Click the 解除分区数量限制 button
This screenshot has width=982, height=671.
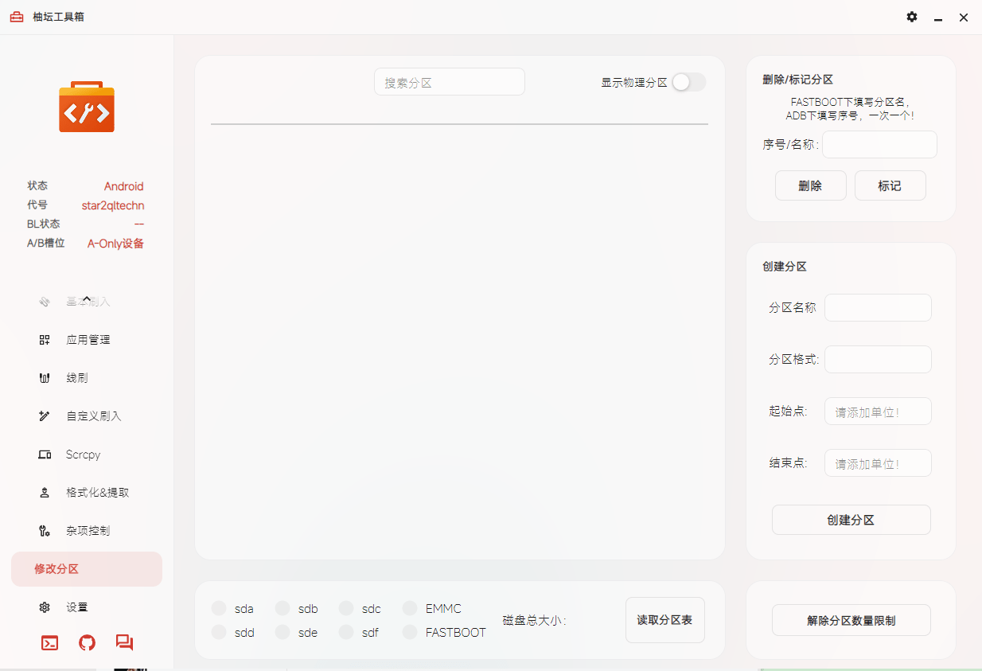click(x=851, y=619)
